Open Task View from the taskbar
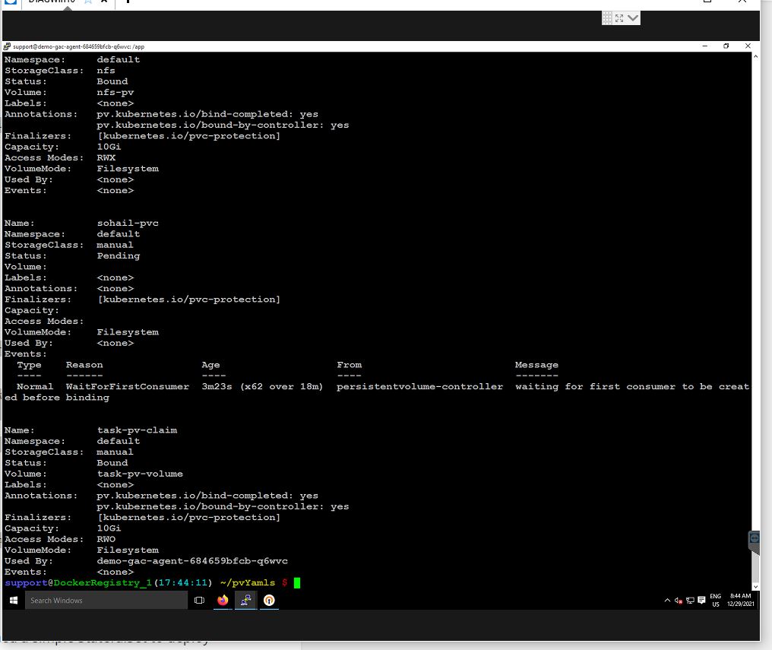Viewport: 772px width, 650px height. (199, 600)
